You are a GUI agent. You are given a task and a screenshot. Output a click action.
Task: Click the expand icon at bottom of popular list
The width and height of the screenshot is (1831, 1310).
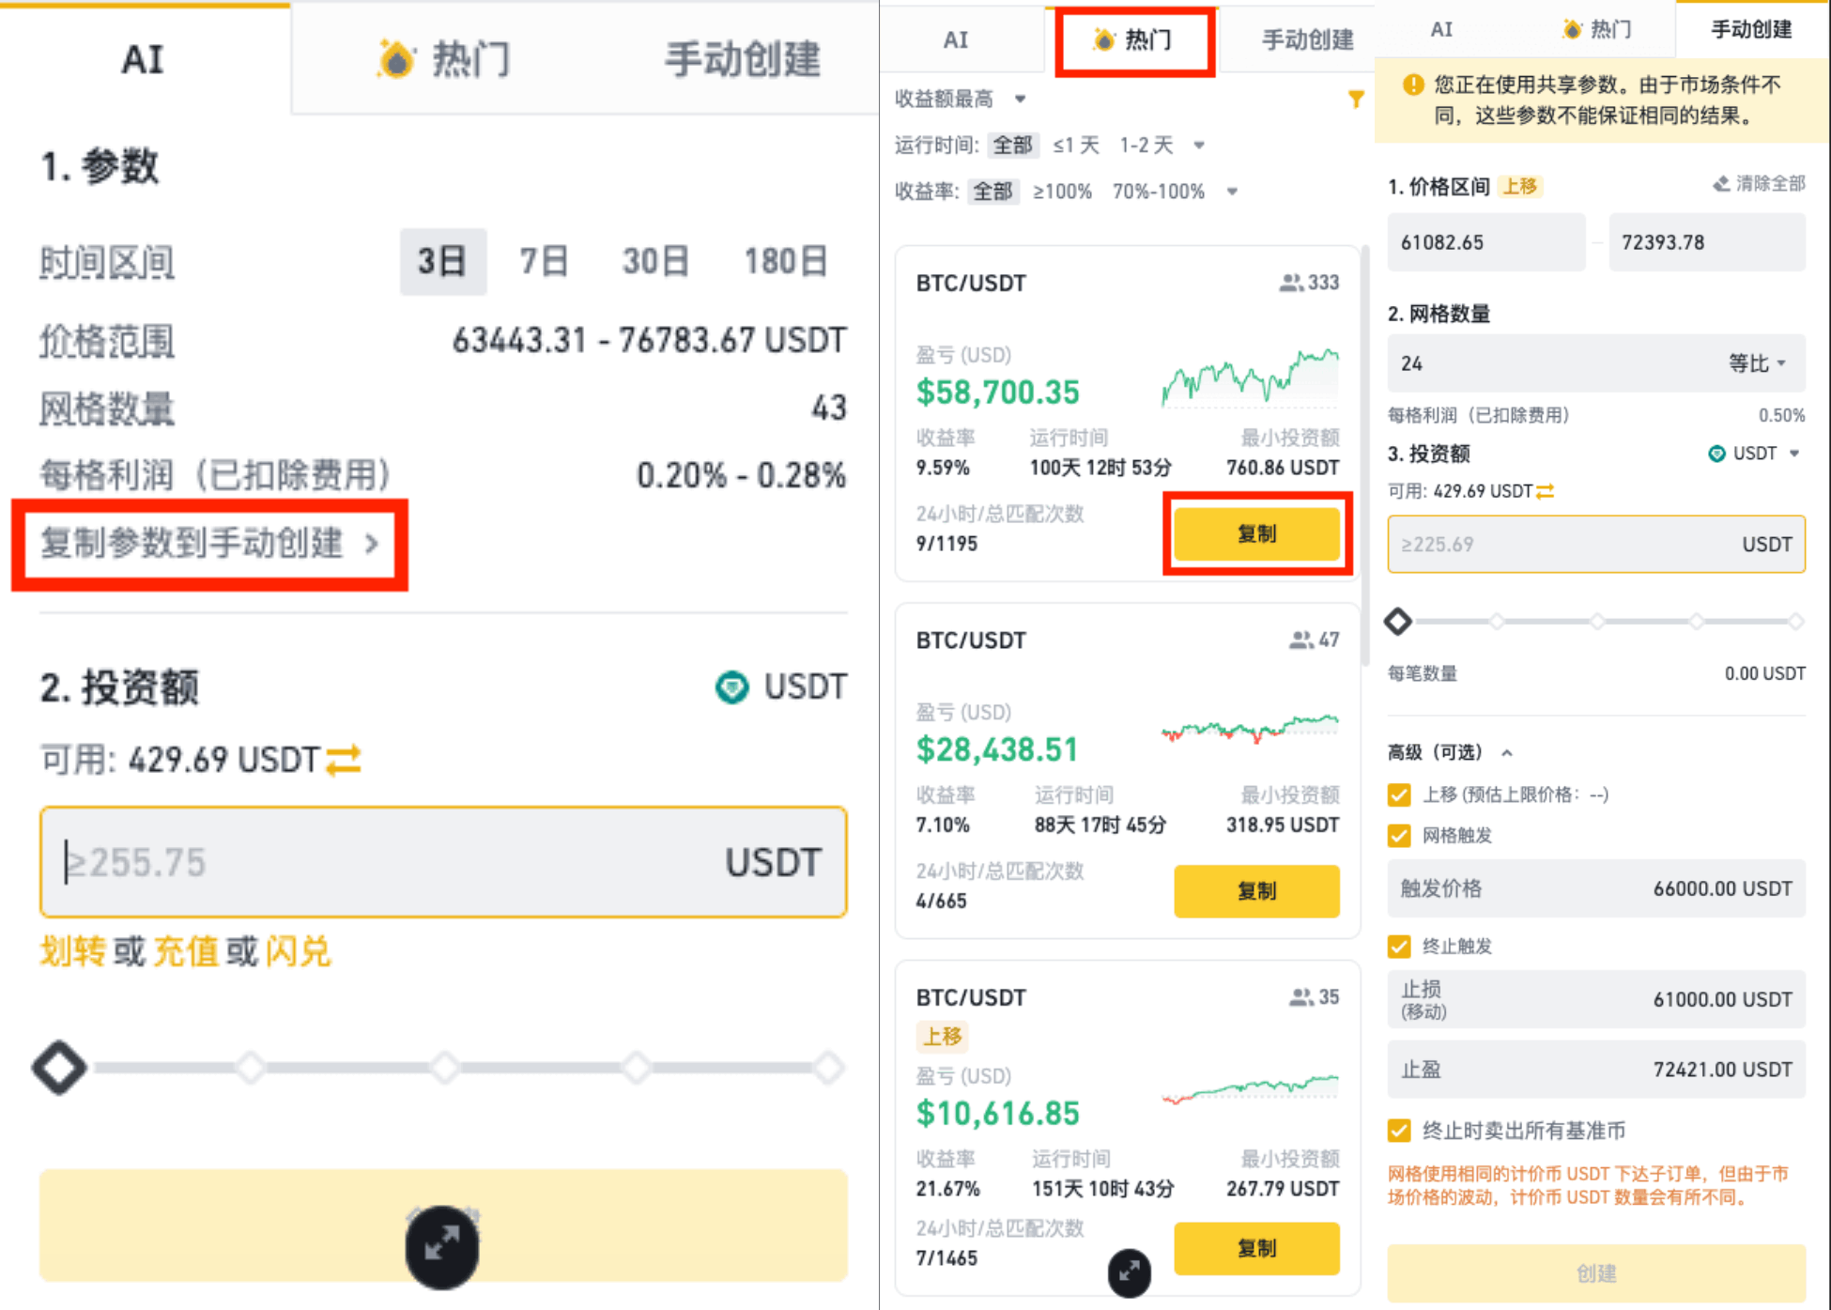(1129, 1272)
